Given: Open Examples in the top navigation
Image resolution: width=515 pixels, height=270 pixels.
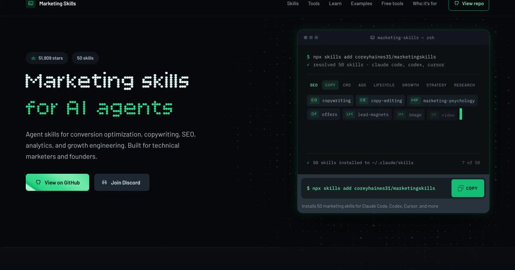Looking at the screenshot, I should [362, 4].
